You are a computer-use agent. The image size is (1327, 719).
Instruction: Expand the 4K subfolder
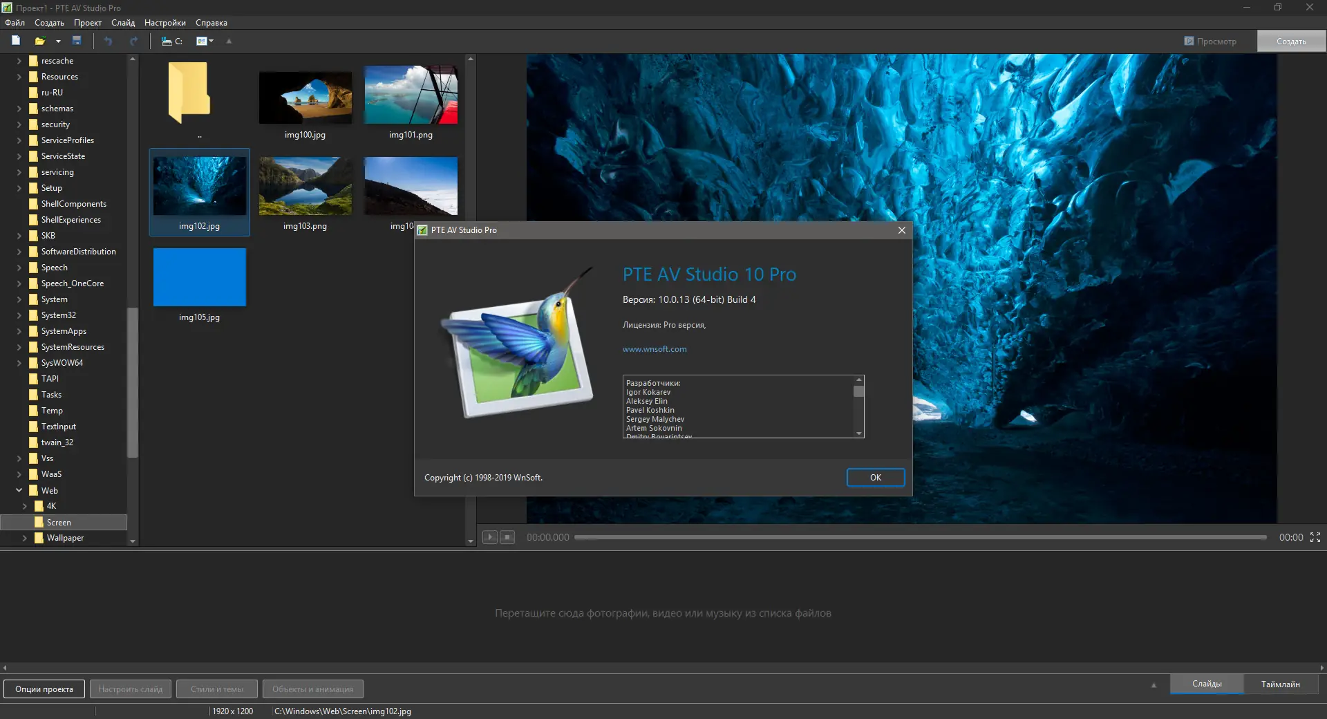(25, 506)
